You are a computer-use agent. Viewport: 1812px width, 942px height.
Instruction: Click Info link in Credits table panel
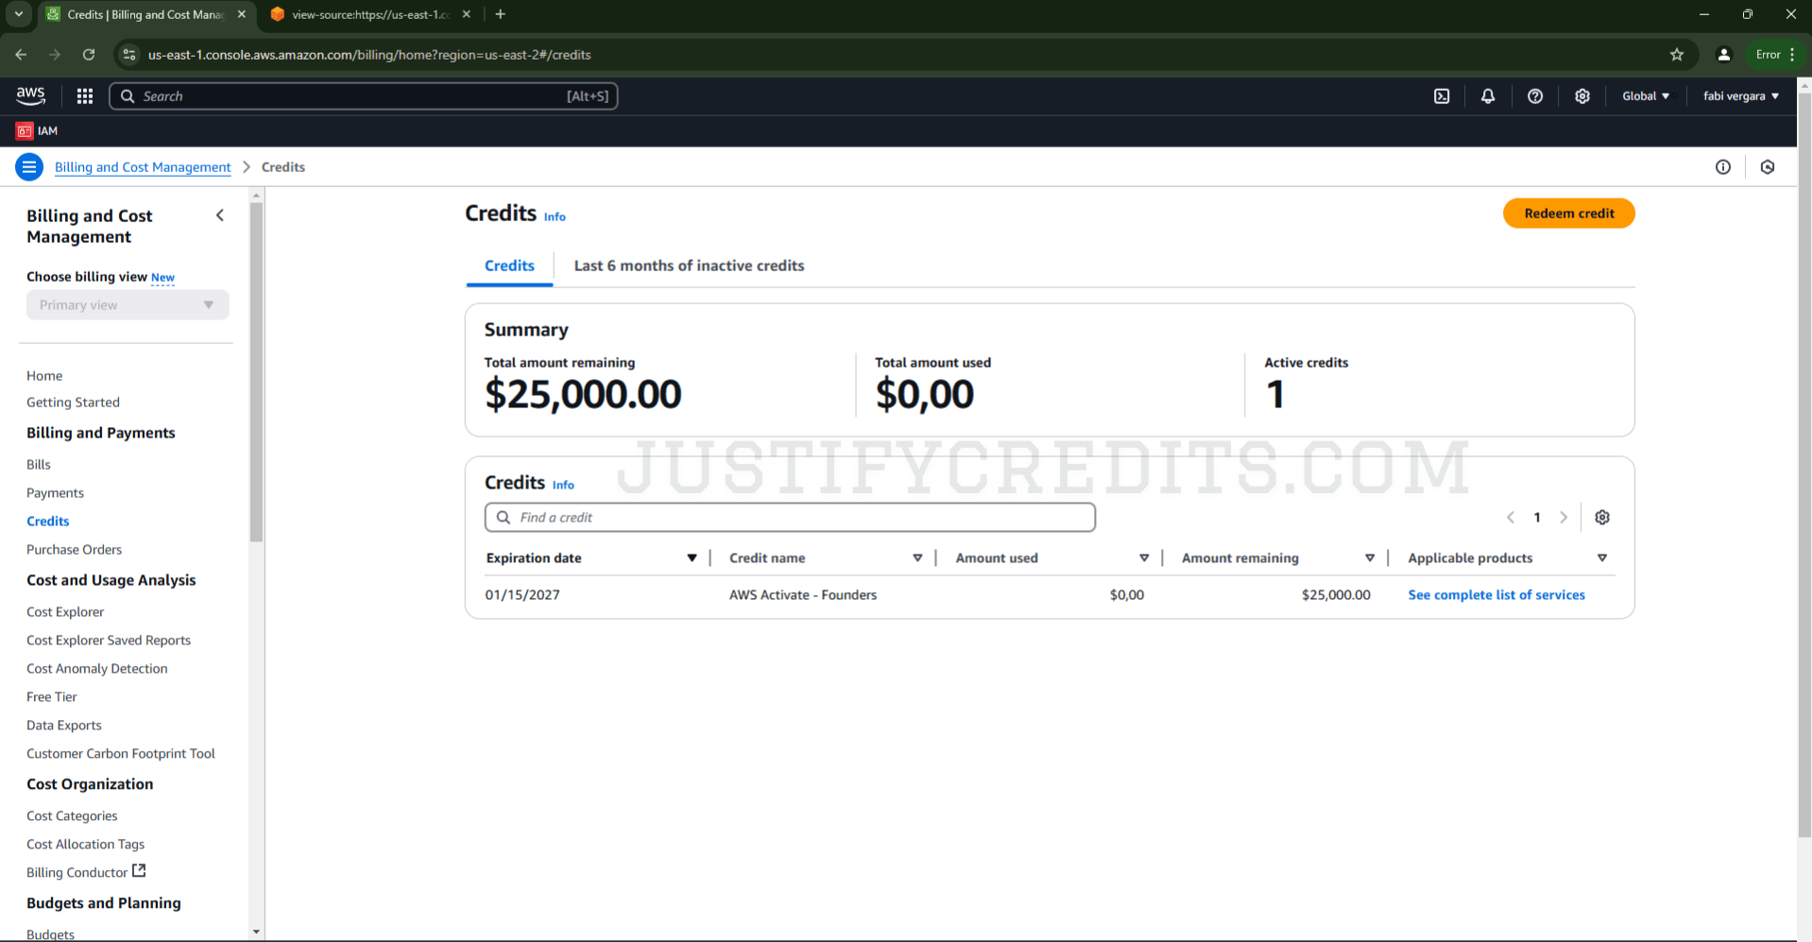563,485
